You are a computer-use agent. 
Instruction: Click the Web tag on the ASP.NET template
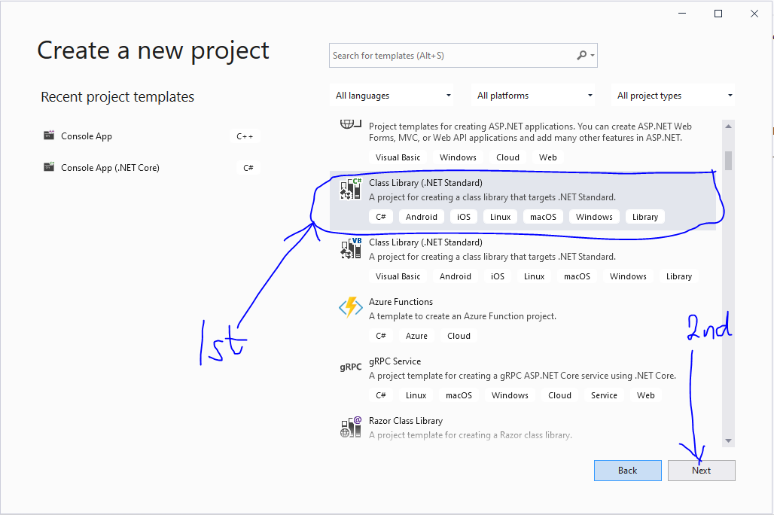tap(548, 157)
